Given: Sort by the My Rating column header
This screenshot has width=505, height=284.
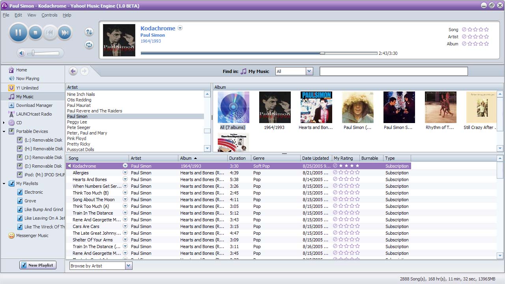Looking at the screenshot, I should [x=345, y=158].
